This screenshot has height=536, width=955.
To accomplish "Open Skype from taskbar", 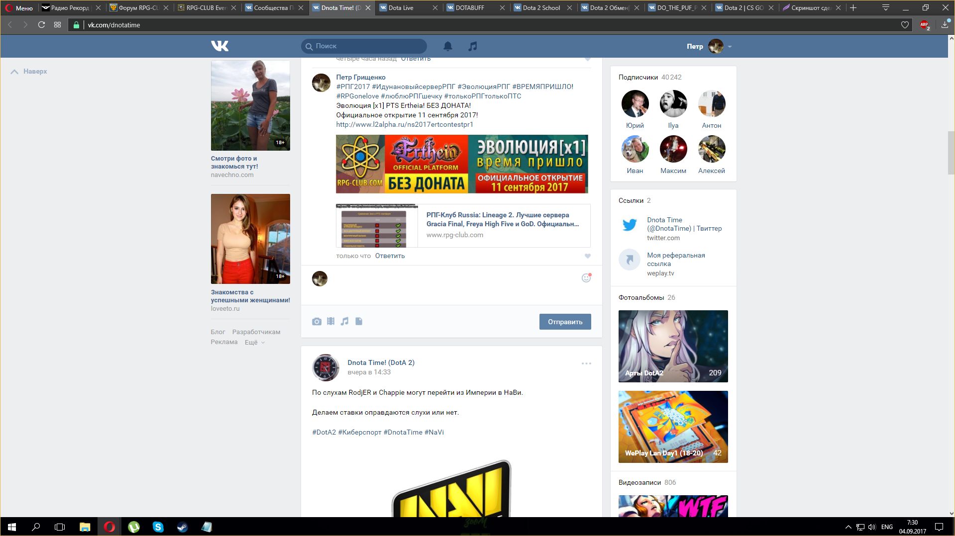I will coord(158,527).
